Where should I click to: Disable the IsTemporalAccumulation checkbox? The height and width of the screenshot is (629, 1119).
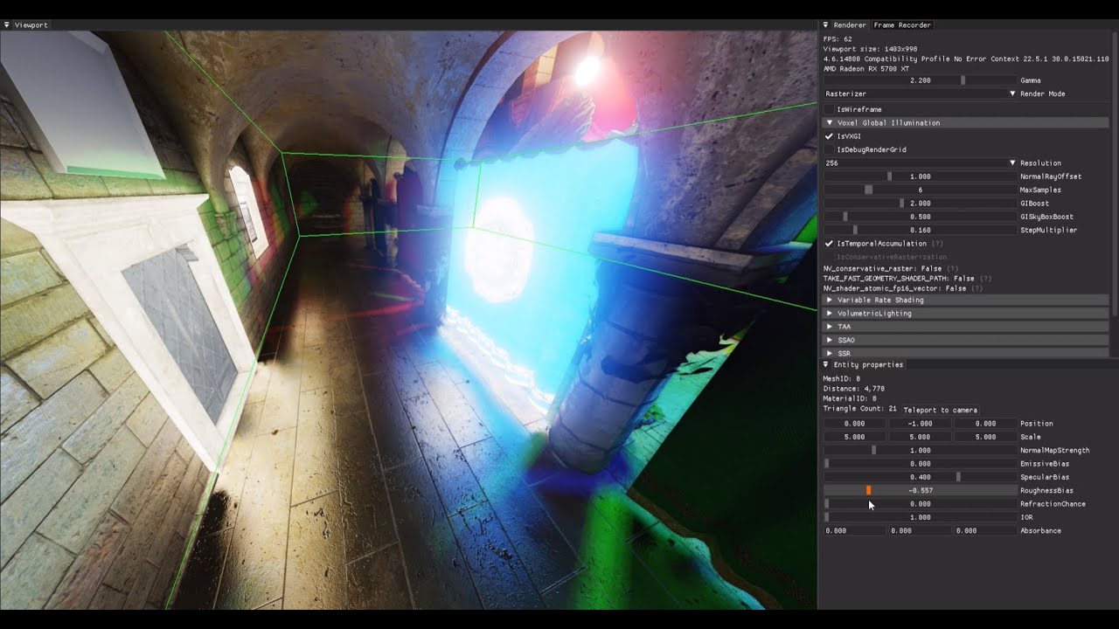coord(829,244)
